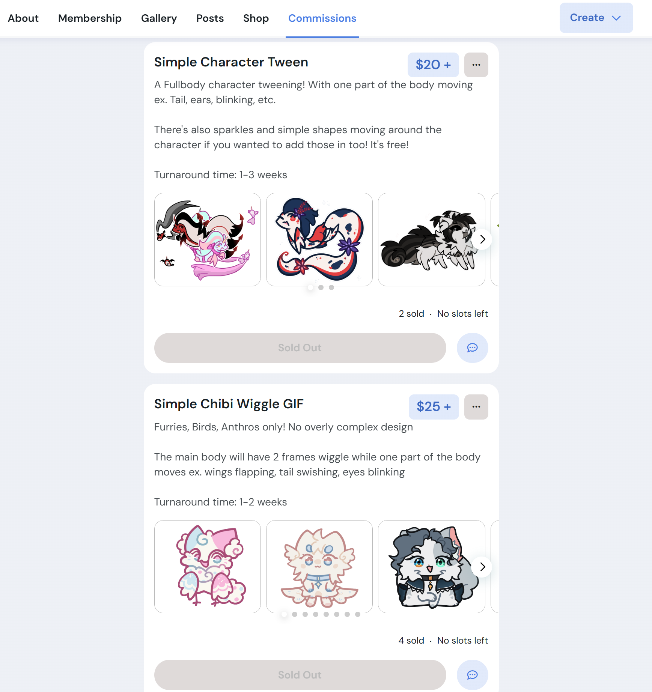Go to the About tab
The width and height of the screenshot is (652, 692).
[23, 18]
